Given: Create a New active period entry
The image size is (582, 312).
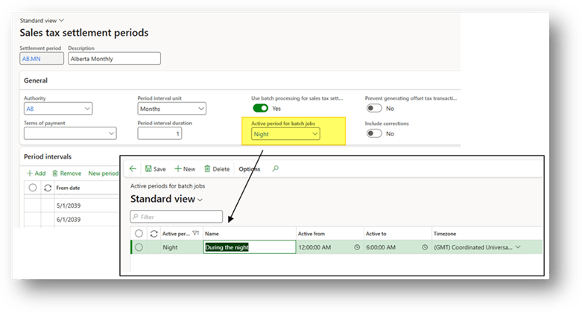Looking at the screenshot, I should tap(184, 169).
